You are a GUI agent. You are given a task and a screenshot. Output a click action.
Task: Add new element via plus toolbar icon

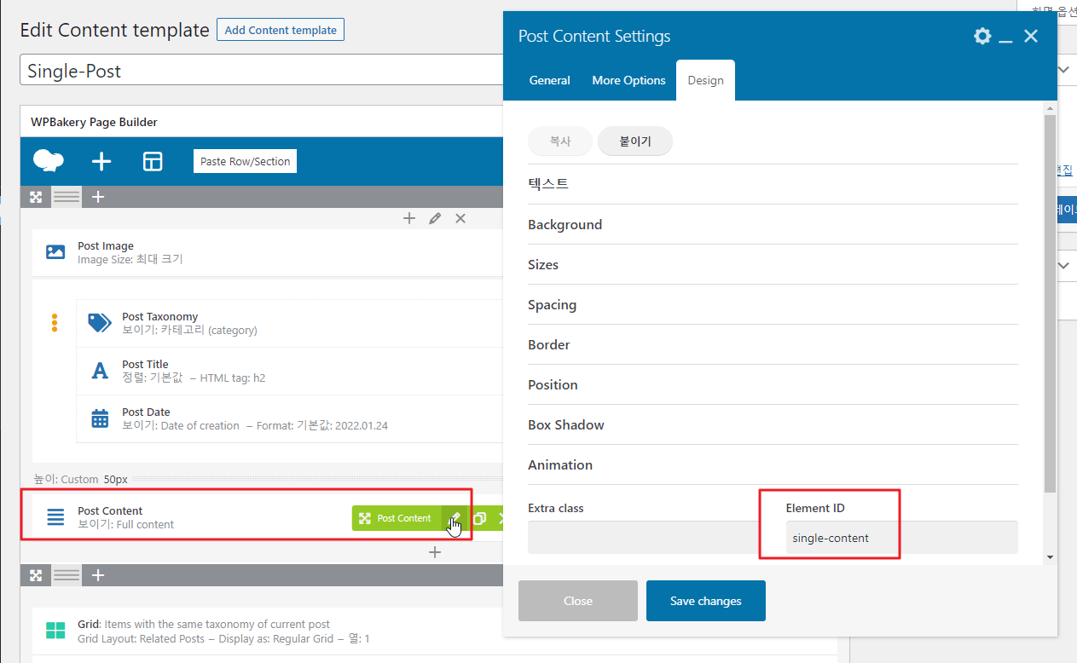(x=101, y=161)
